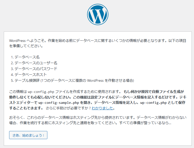Click the wp-config-sample.php code text
Image resolution: width=194 pixels, height=148 pixels.
59,103
